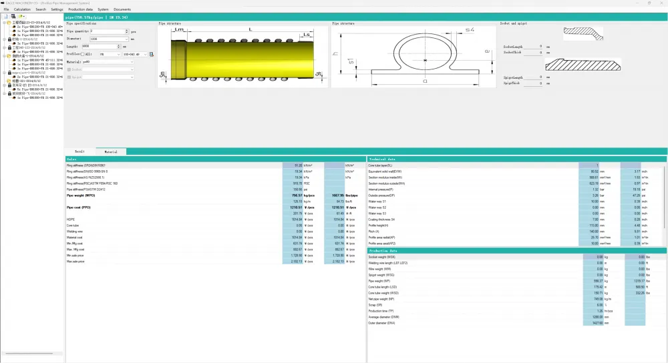This screenshot has height=363, width=668.
Task: Click the profile cross-section diagram
Action: [x=414, y=57]
